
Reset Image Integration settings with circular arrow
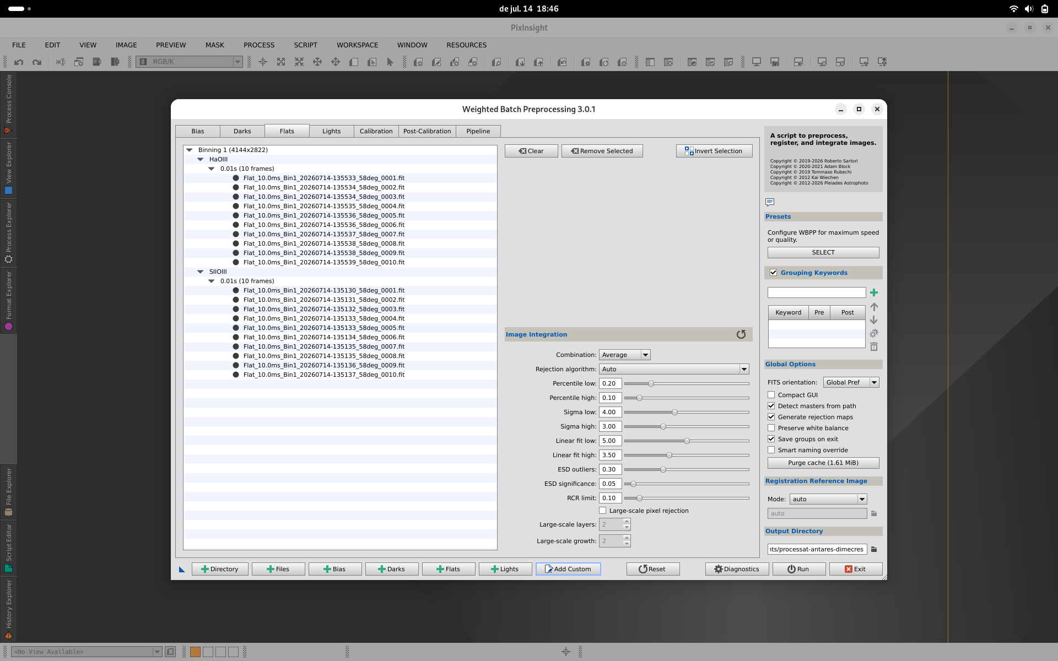741,334
